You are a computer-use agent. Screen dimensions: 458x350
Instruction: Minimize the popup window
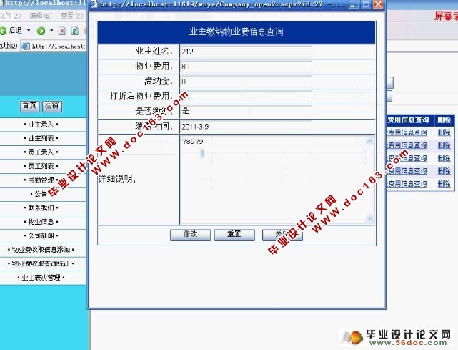pyautogui.click(x=354, y=5)
